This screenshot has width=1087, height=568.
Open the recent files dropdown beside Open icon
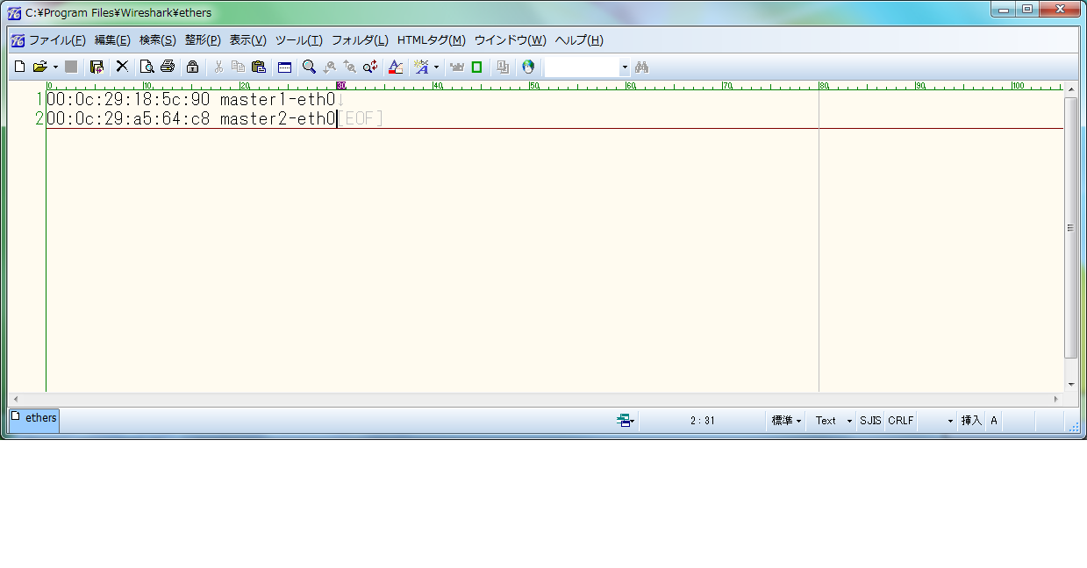(x=54, y=67)
